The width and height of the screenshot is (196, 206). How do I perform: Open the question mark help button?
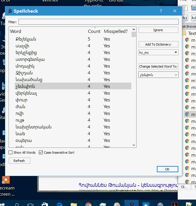(161, 11)
